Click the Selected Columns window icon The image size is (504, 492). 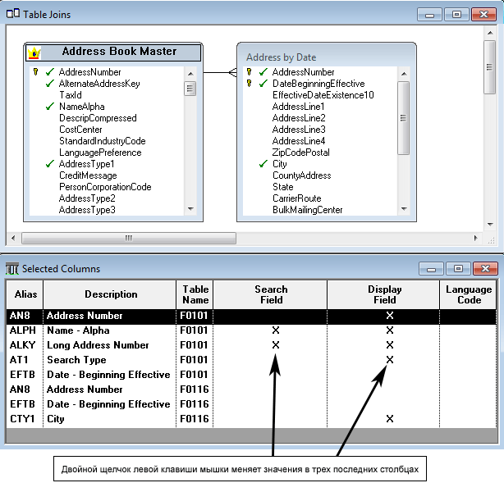tap(12, 268)
